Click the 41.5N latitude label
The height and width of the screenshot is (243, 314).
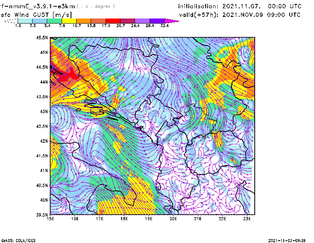pos(42,156)
